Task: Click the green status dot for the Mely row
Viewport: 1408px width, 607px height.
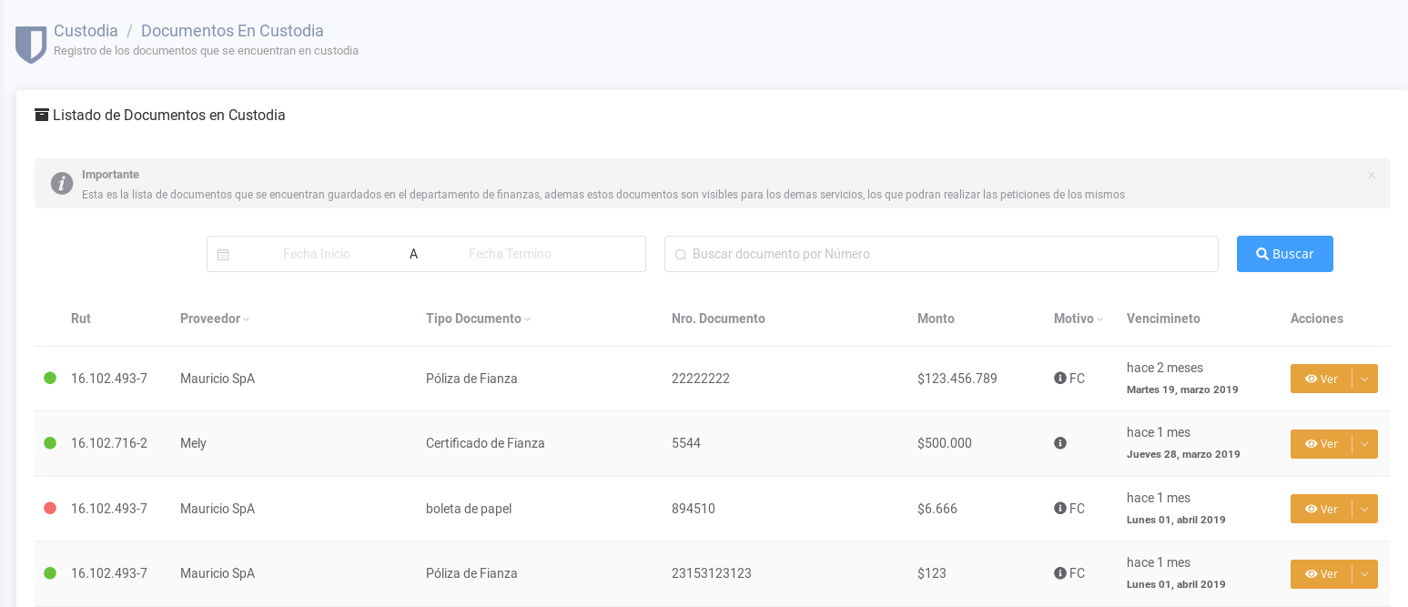Action: pyautogui.click(x=50, y=443)
